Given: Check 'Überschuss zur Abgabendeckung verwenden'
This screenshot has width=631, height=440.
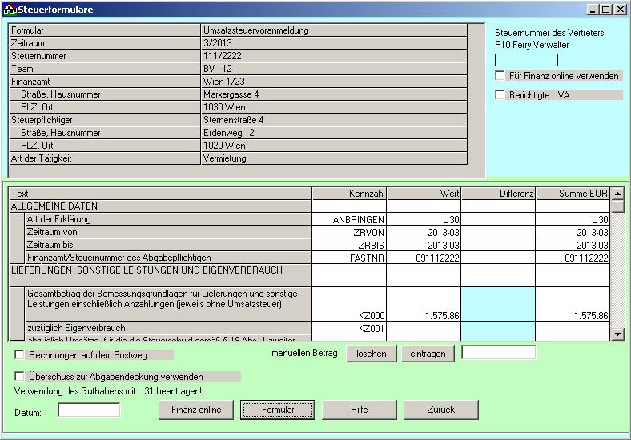Looking at the screenshot, I should click(x=20, y=376).
